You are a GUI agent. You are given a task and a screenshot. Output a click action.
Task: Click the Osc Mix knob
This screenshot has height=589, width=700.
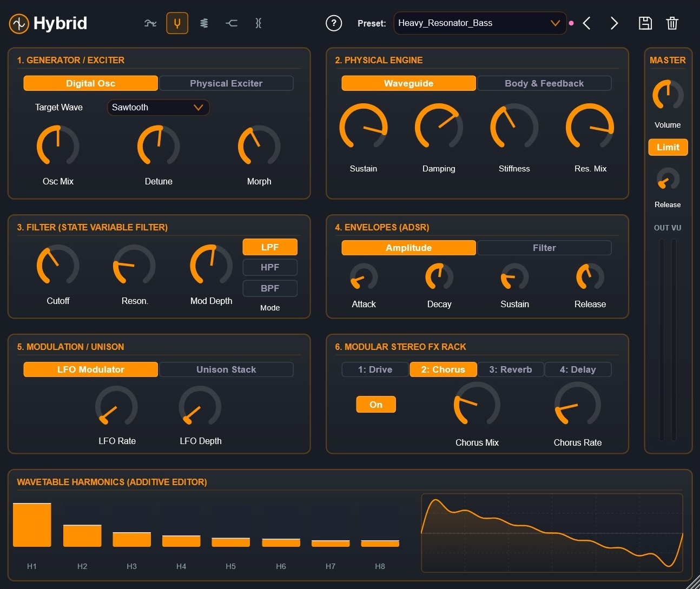[x=58, y=146]
